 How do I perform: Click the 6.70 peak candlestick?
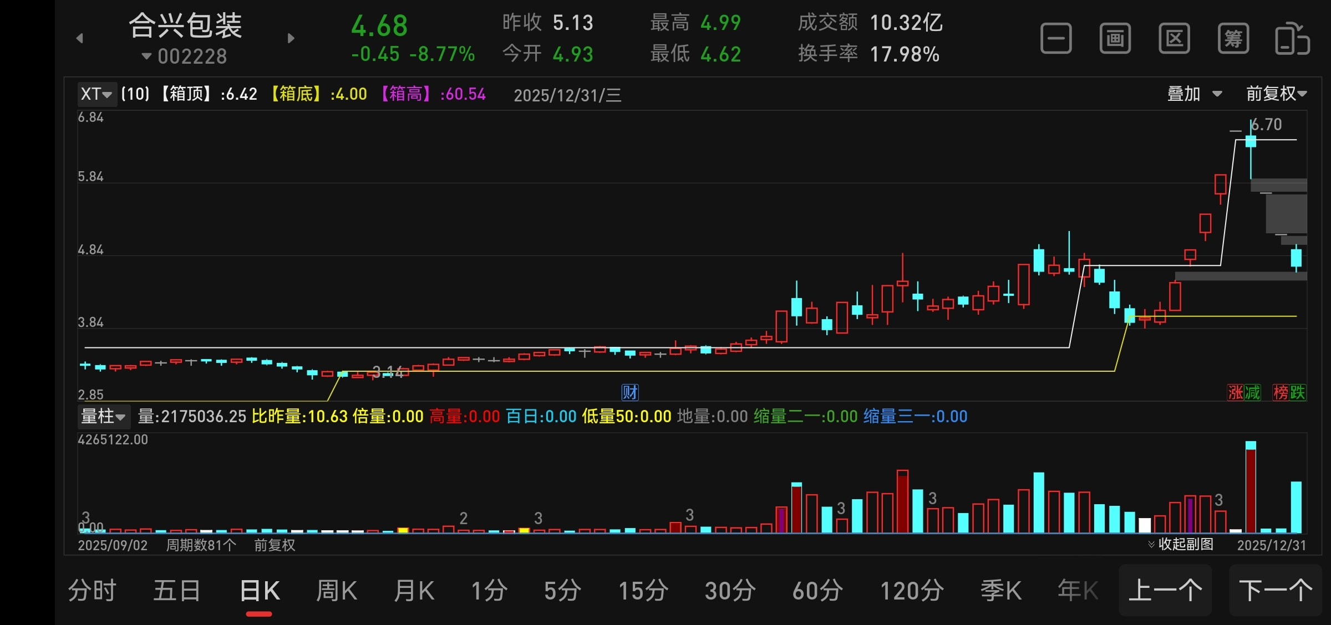1251,141
